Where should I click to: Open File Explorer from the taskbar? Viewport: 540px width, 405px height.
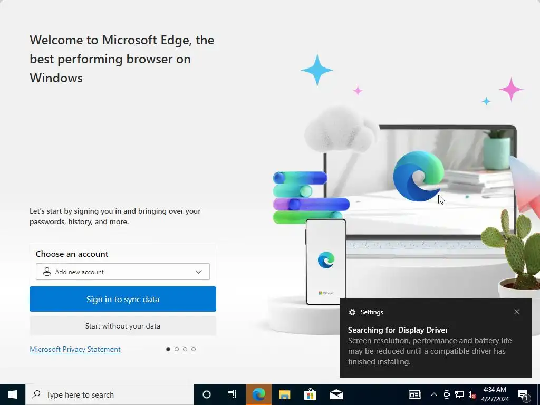pyautogui.click(x=284, y=394)
